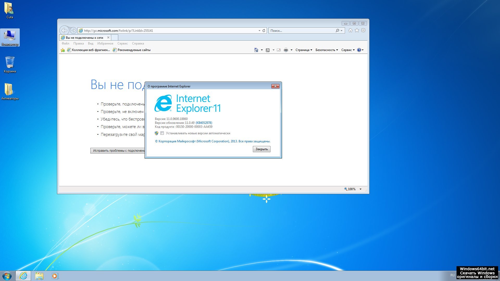Click the blue Help question mark icon

359,50
